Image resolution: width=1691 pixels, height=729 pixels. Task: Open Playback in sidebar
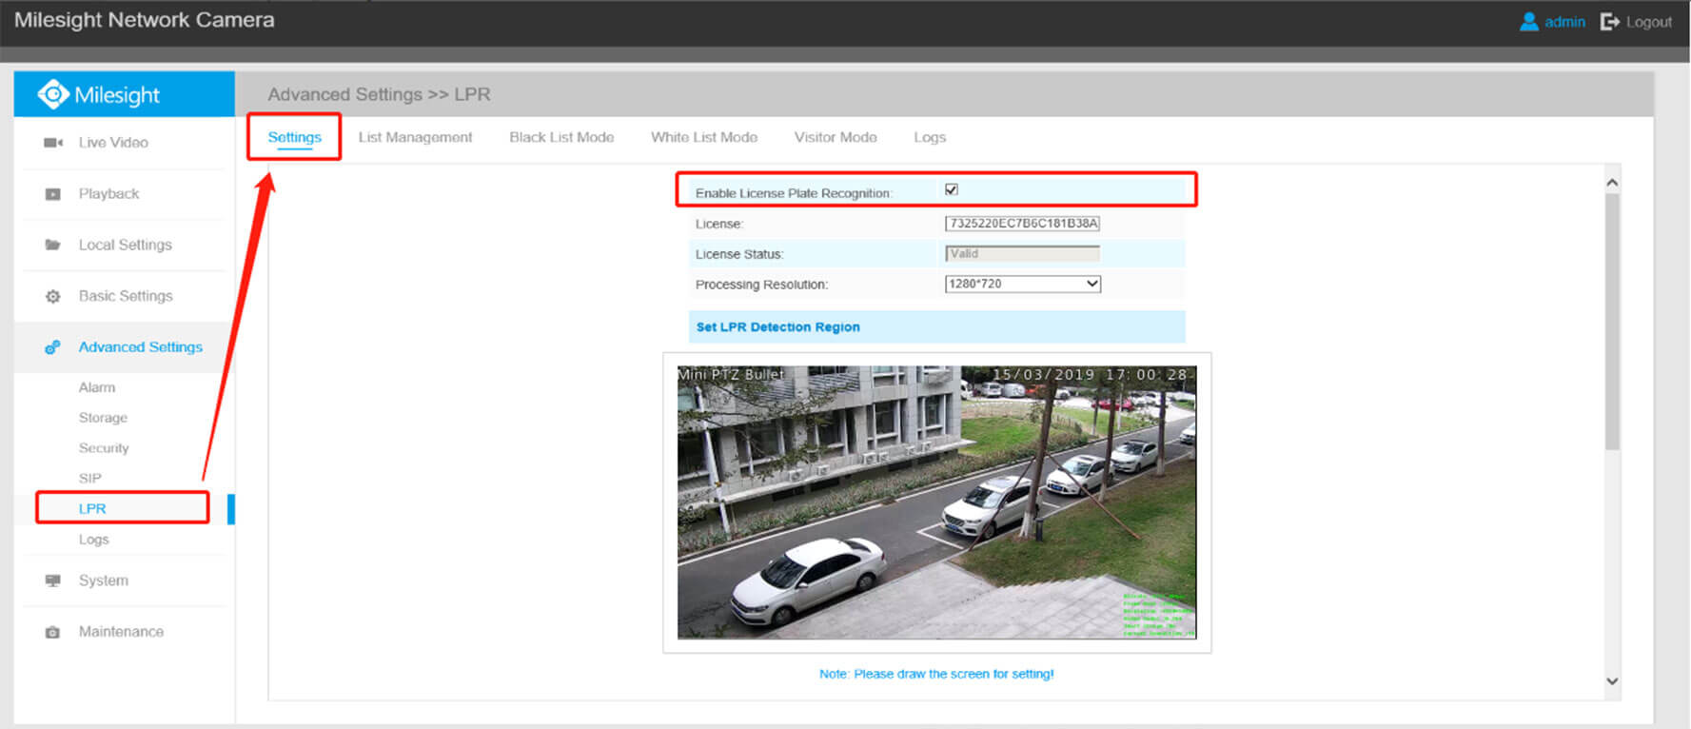(x=108, y=194)
